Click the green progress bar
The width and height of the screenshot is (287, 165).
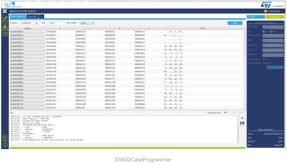click(127, 148)
